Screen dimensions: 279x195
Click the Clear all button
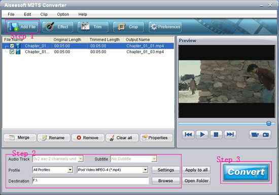click(x=122, y=138)
